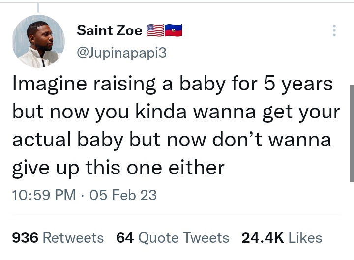Show the 24.4K Likes list
Image resolution: width=354 pixels, height=260 pixels.
[x=282, y=238]
